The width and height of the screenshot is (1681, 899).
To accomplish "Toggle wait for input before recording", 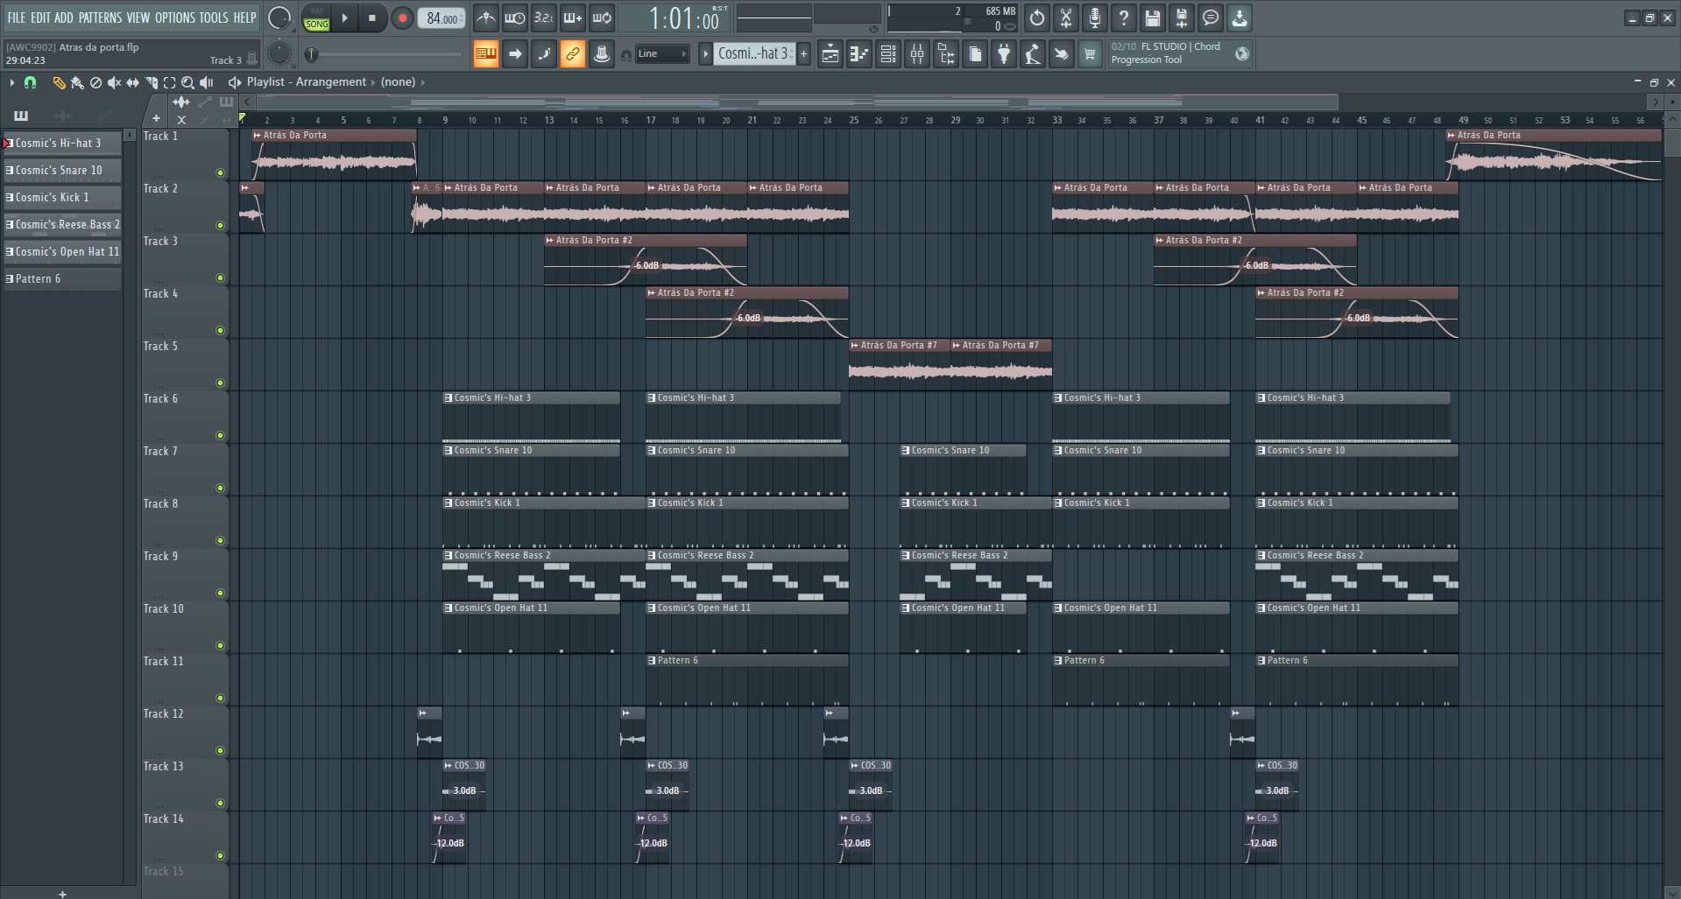I will coord(515,18).
